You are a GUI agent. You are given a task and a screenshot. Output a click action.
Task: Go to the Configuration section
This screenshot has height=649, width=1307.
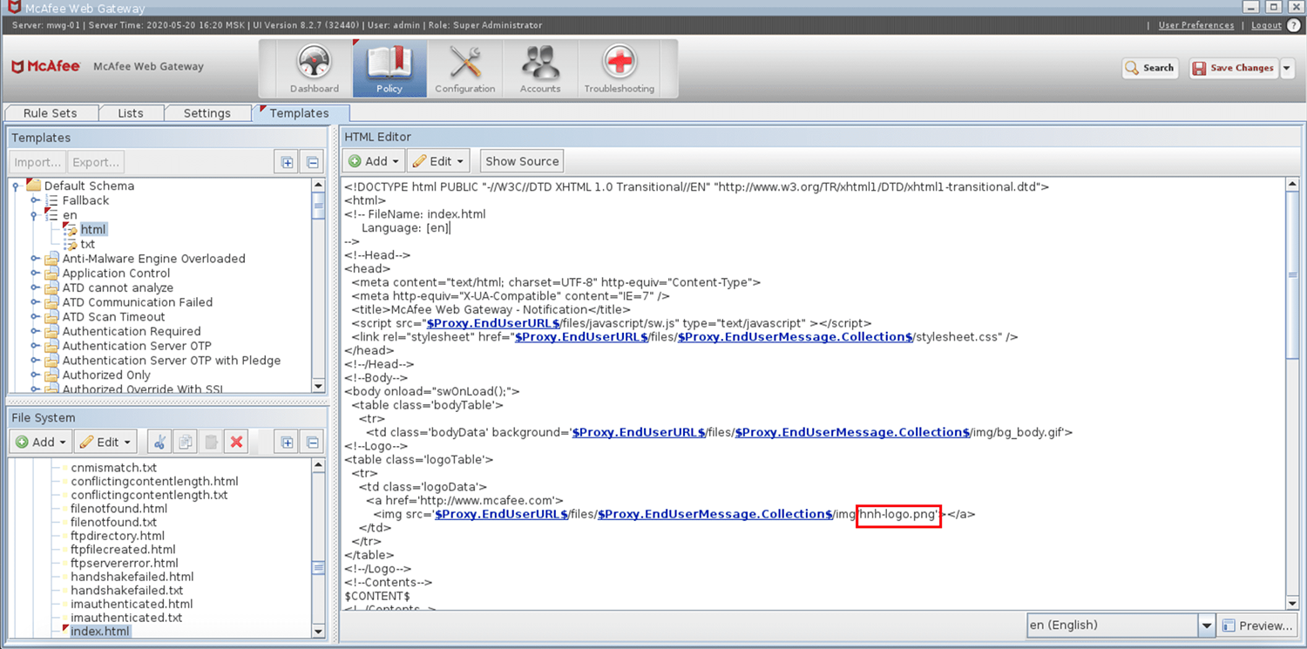(465, 68)
